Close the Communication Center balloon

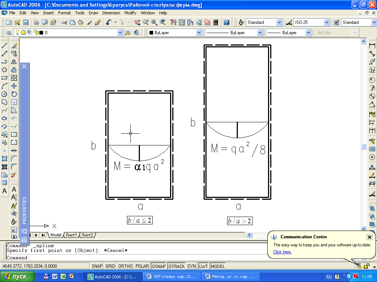point(370,237)
